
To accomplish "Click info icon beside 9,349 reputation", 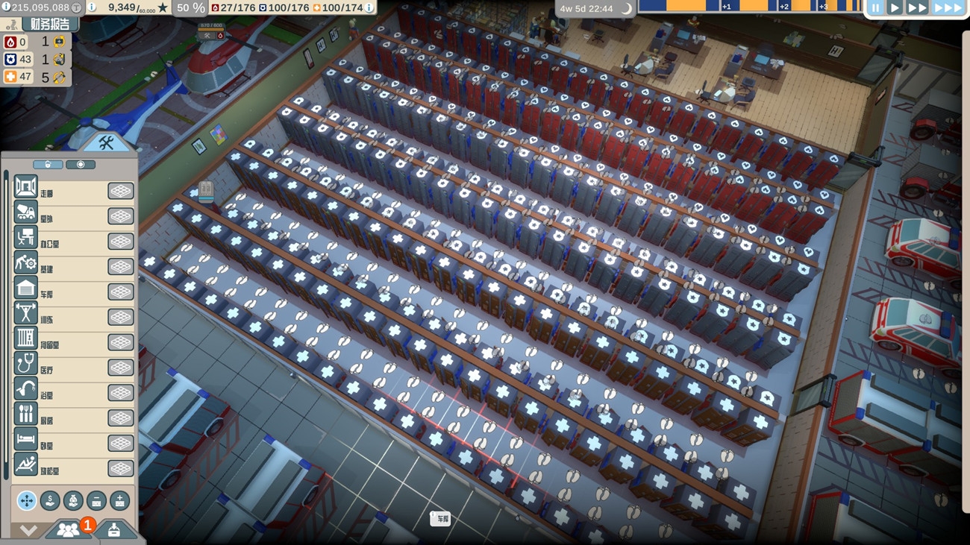I will click(92, 7).
